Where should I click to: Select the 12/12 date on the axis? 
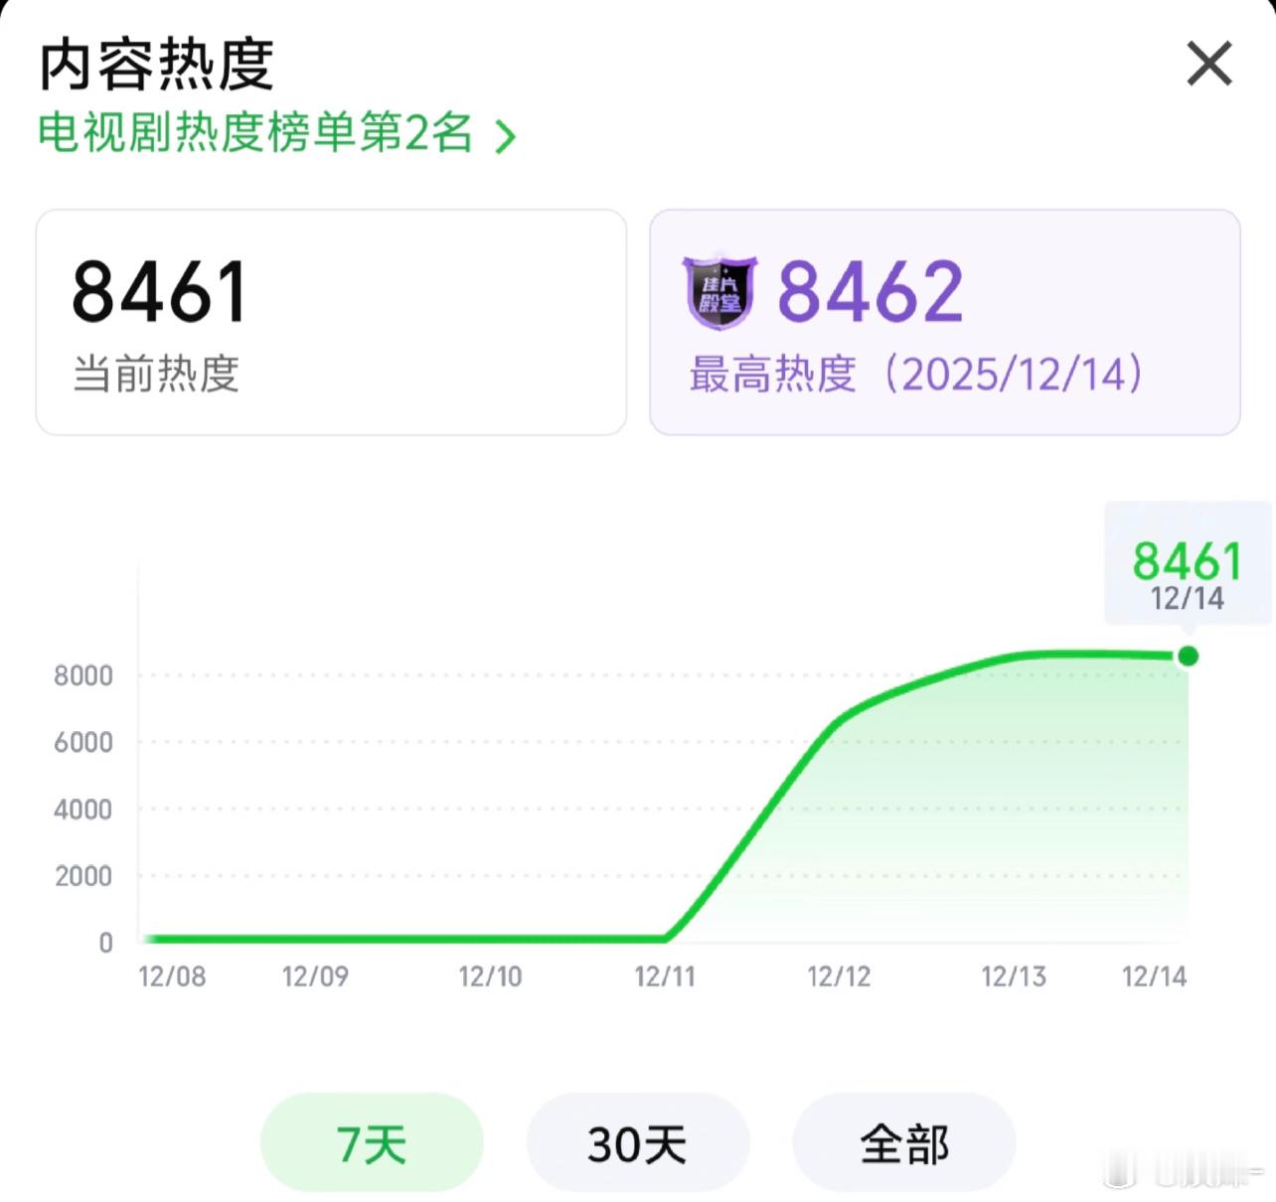click(839, 977)
